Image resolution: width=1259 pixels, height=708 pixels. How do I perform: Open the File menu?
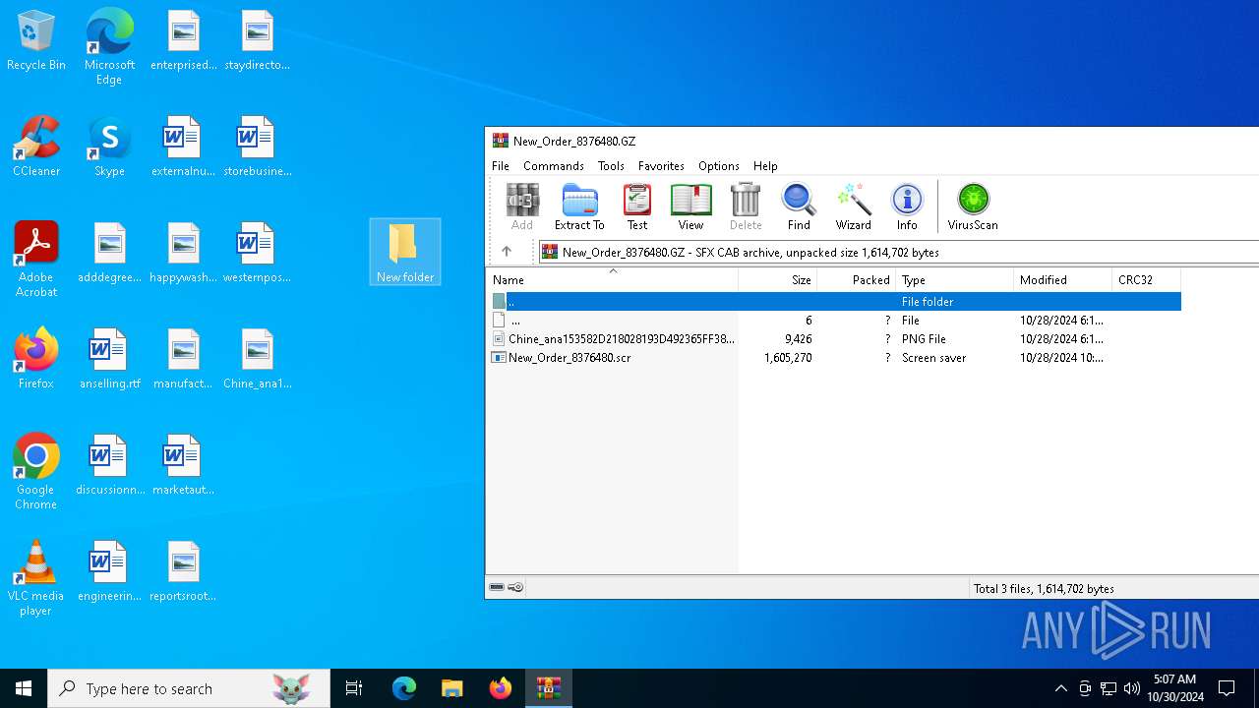501,166
